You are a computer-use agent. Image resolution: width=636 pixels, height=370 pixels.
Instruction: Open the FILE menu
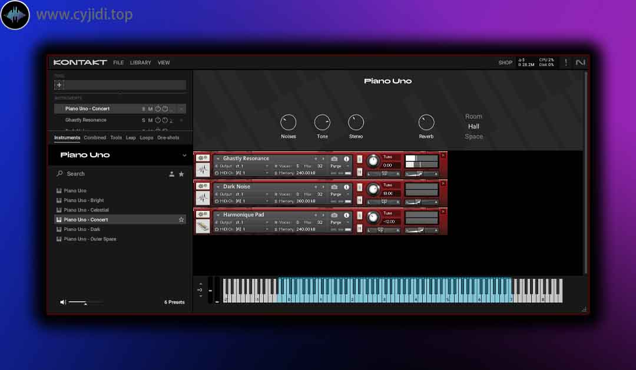[118, 62]
